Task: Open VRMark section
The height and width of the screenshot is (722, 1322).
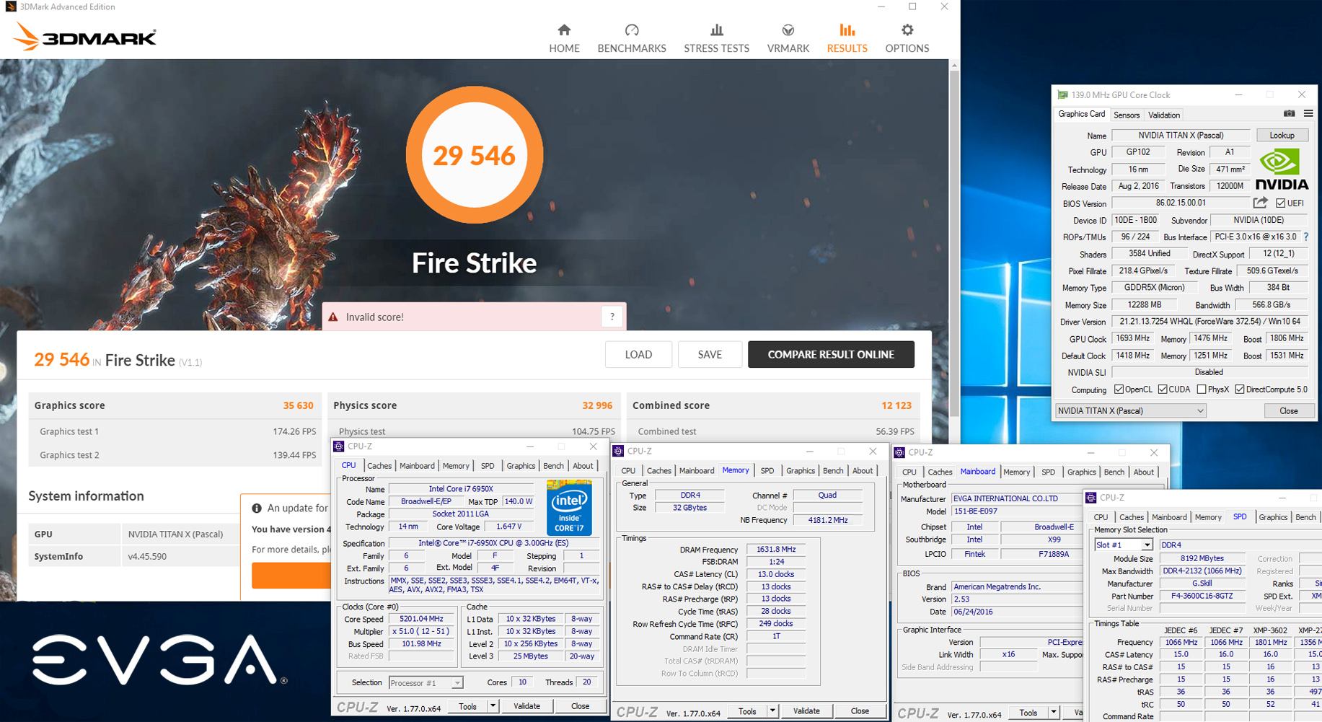Action: pos(788,38)
